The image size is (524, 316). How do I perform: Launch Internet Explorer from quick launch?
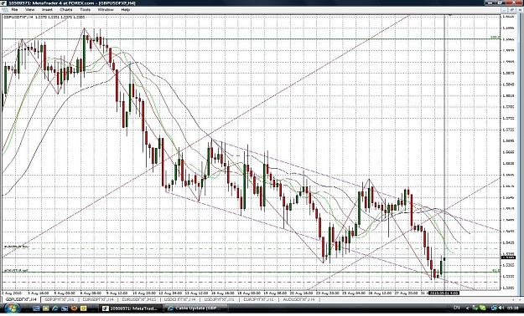pos(55,308)
